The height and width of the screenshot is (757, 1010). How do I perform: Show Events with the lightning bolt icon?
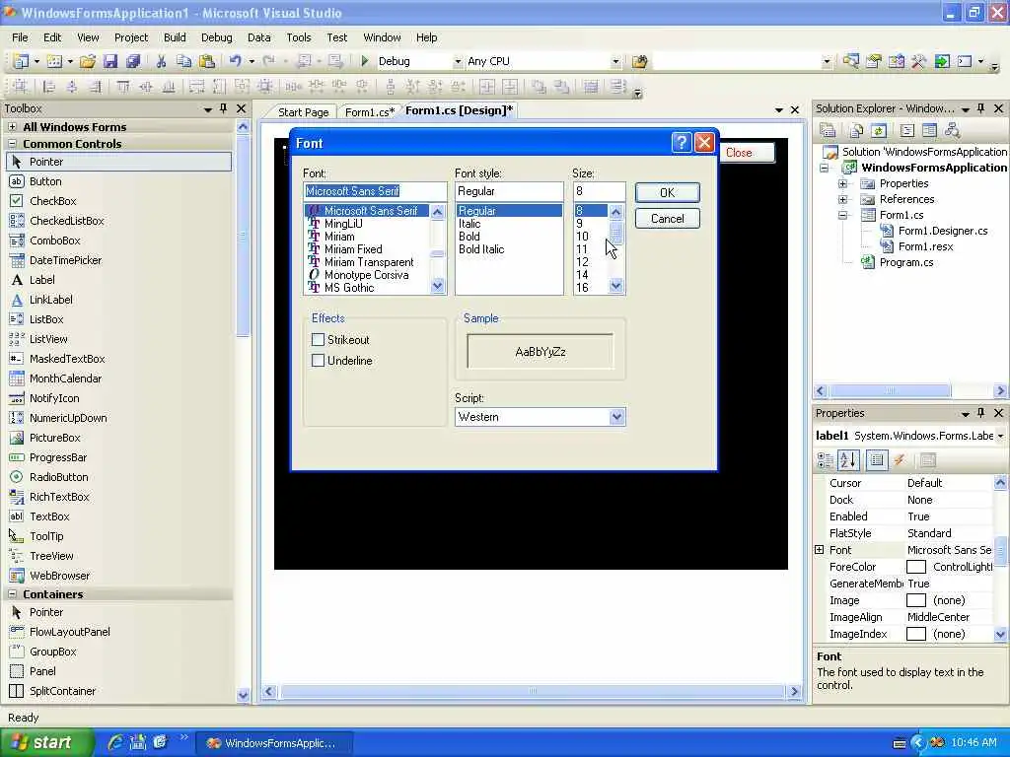(x=900, y=459)
